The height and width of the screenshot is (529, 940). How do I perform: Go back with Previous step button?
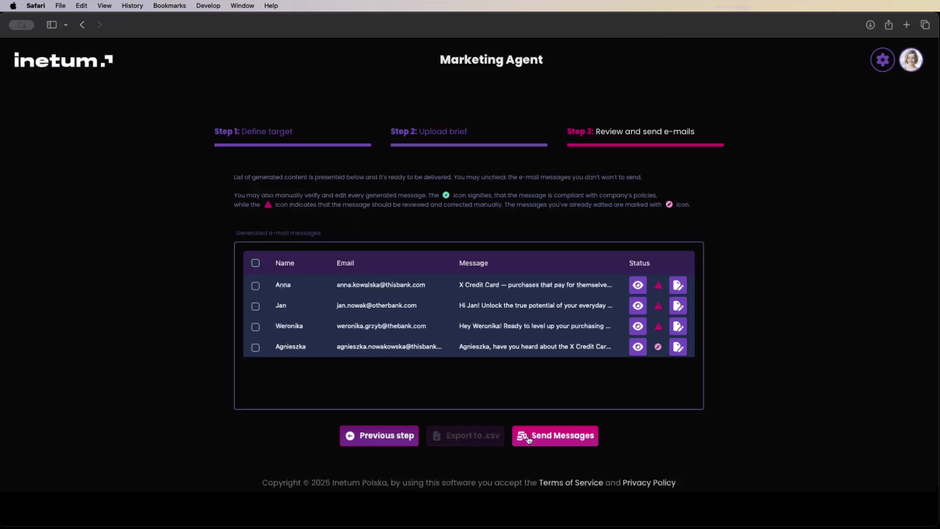[x=379, y=435]
